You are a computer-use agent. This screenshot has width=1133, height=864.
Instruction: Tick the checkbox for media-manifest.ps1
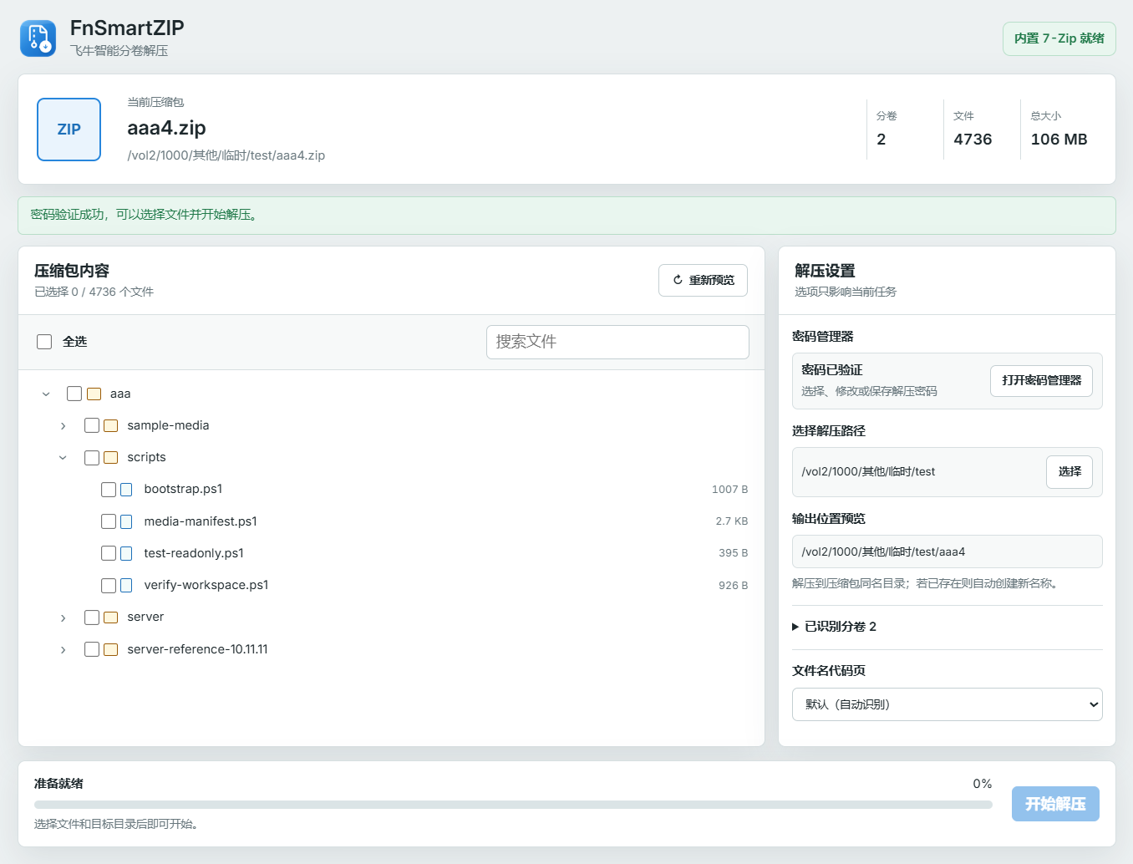109,521
